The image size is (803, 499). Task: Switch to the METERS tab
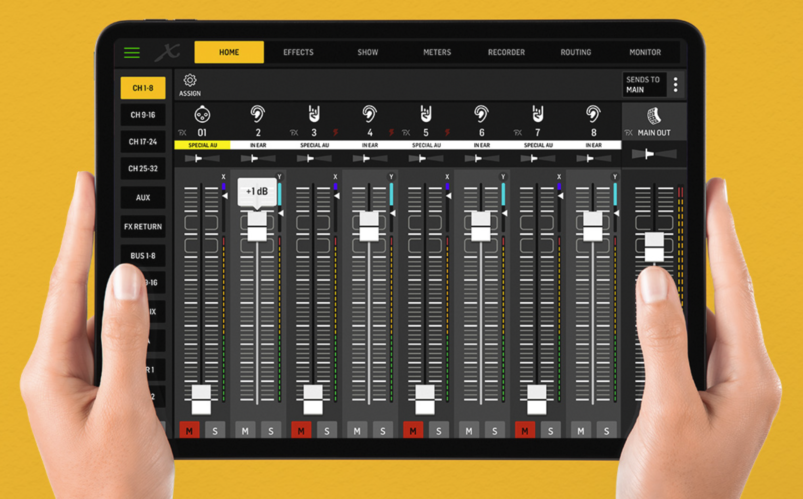437,52
